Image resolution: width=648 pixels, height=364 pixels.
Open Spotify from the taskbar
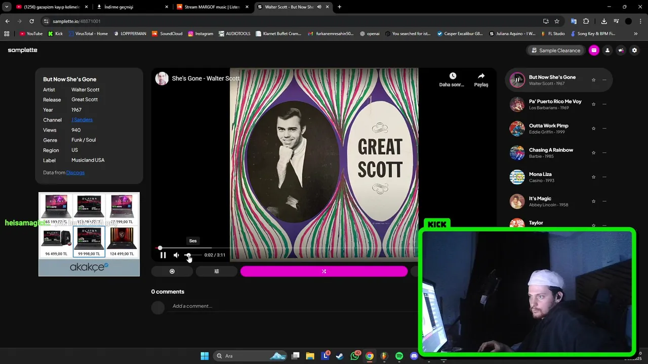pyautogui.click(x=399, y=356)
